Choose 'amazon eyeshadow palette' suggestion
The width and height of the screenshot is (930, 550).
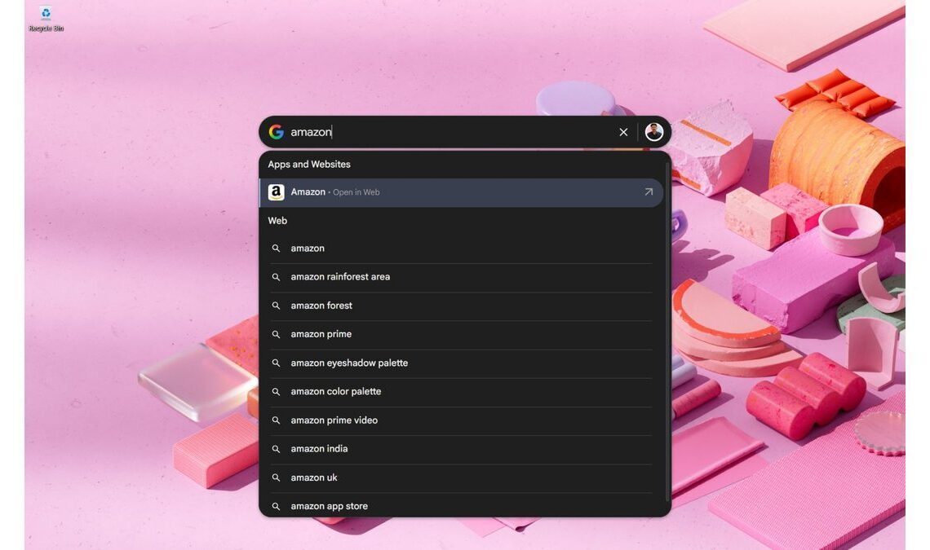click(x=462, y=363)
